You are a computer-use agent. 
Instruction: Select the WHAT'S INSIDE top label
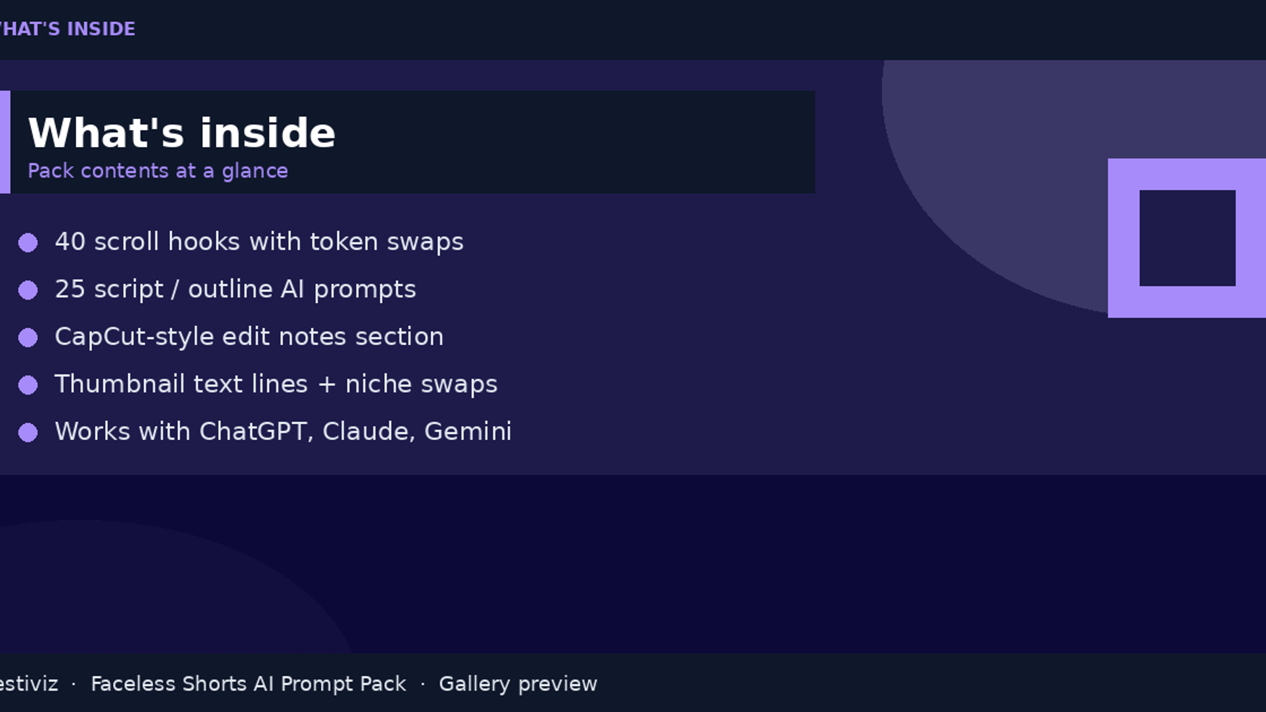(x=67, y=29)
